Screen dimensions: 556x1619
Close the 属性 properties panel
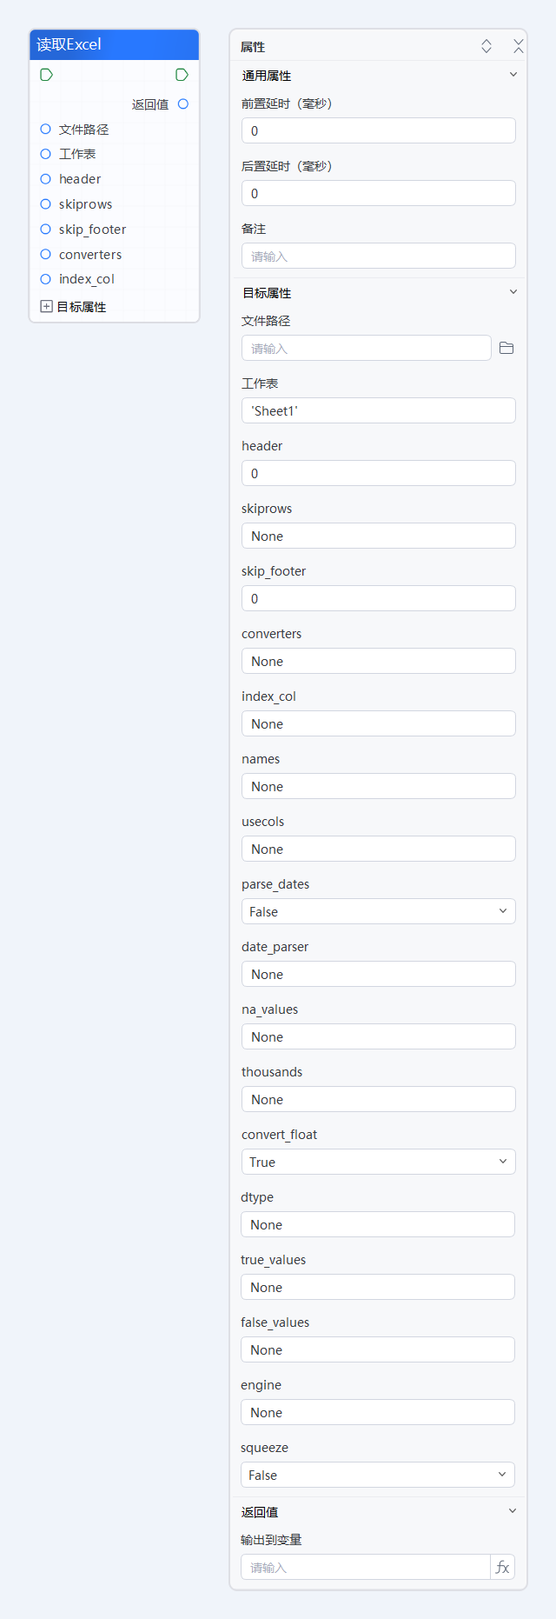coord(518,46)
